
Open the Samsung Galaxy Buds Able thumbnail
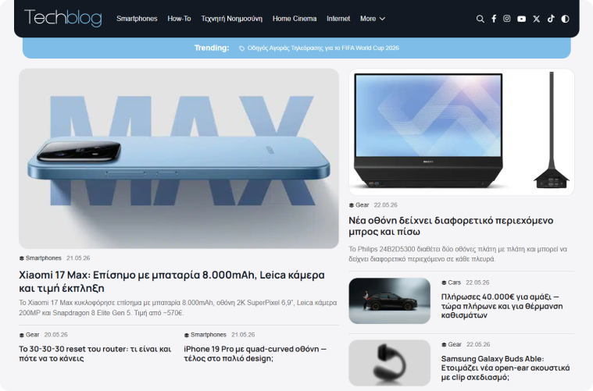click(x=390, y=363)
